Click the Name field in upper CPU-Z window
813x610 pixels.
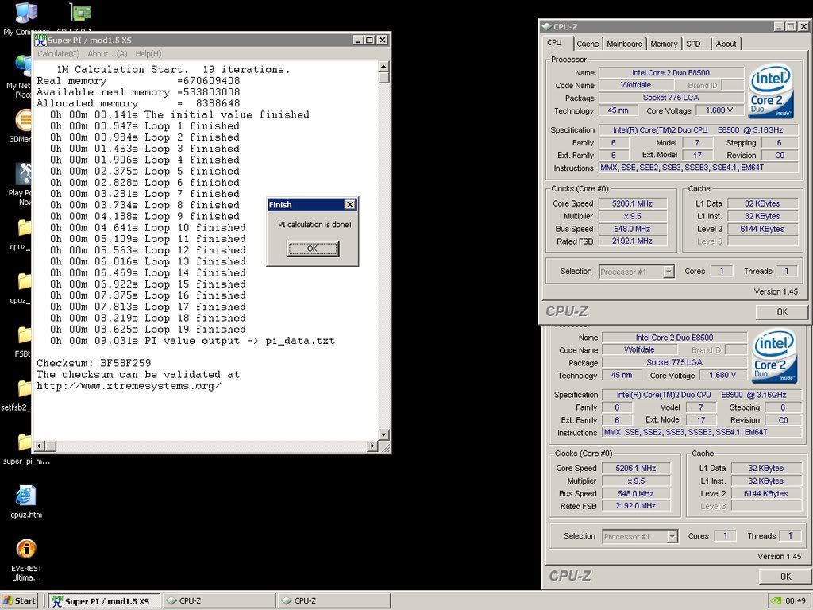[671, 72]
